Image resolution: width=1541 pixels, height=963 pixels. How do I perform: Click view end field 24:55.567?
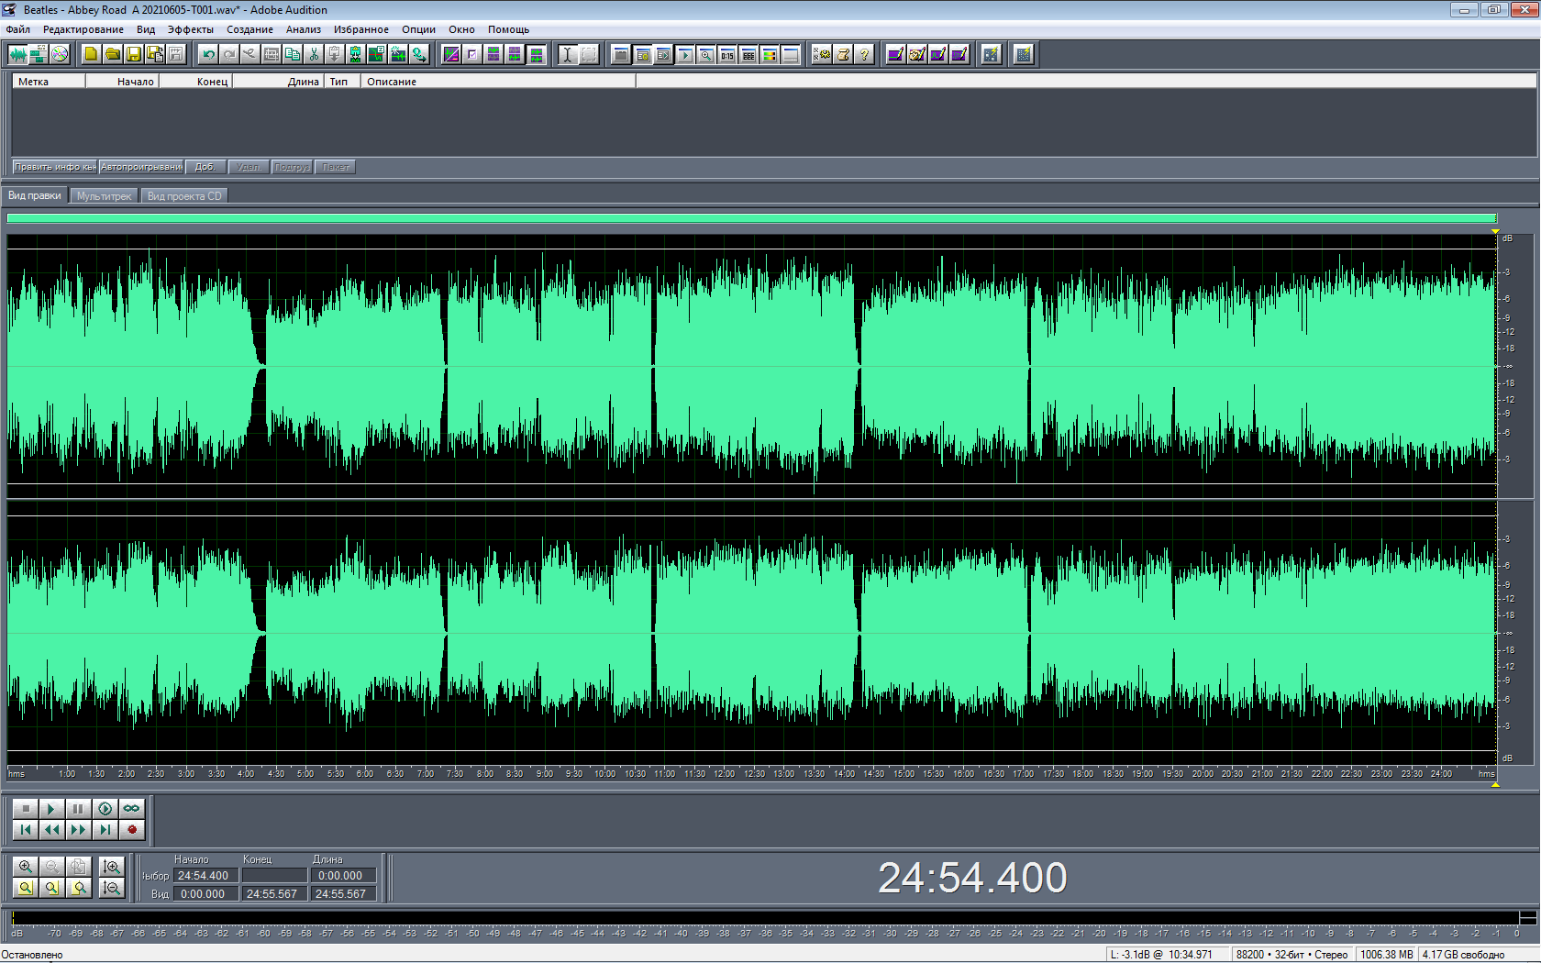(x=274, y=894)
